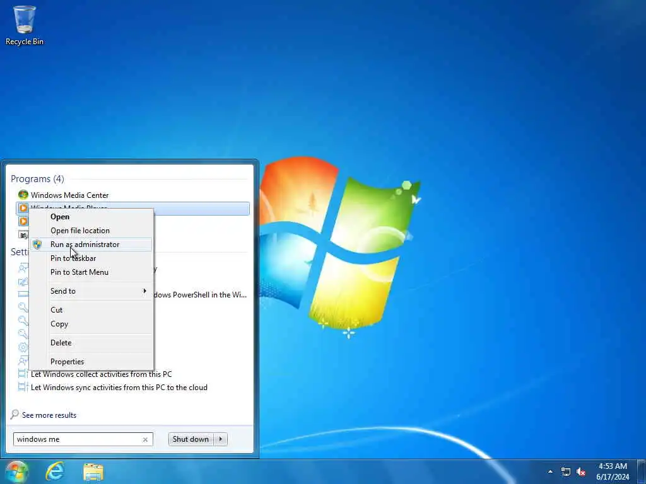646x484 pixels.
Task: Click the Show desktop strip at the taskbar end
Action: tap(641, 471)
